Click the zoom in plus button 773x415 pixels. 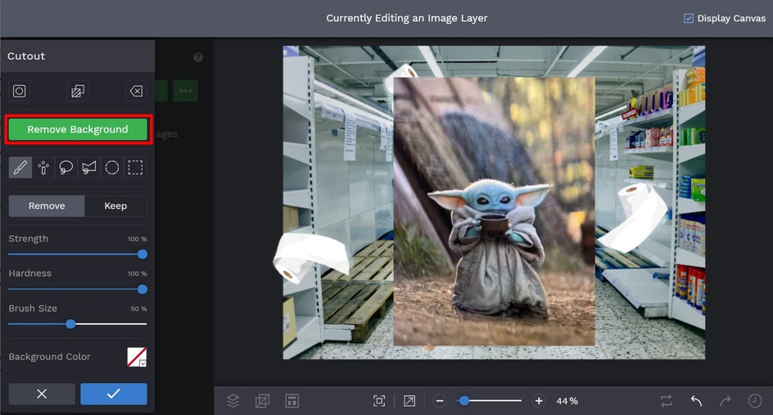pyautogui.click(x=539, y=401)
